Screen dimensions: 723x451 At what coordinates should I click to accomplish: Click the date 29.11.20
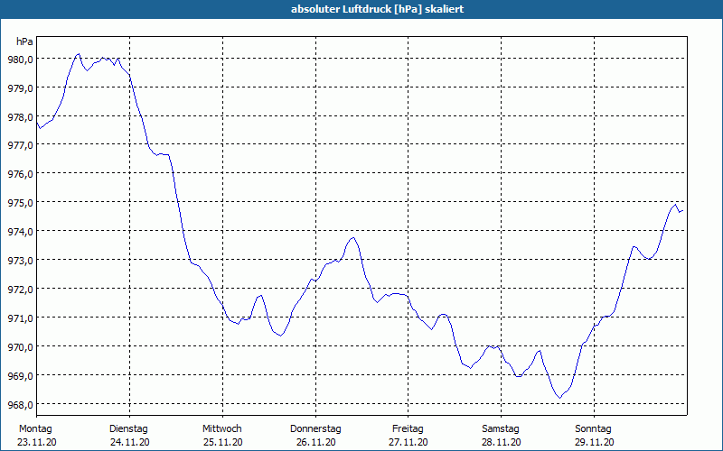click(595, 443)
